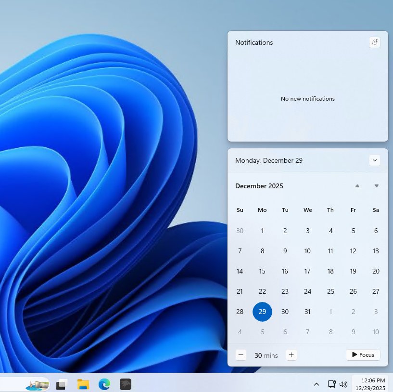The width and height of the screenshot is (393, 392).
Task: Launch Microsoft Edge from the taskbar
Action: point(104,384)
